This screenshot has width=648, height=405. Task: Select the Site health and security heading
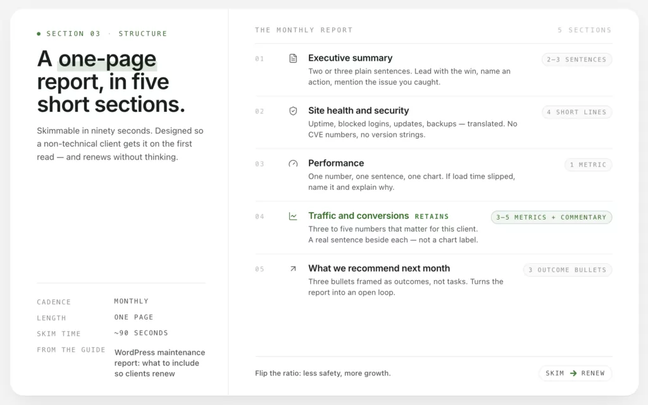coord(358,111)
